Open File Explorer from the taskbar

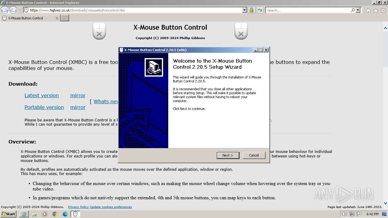tap(34, 214)
